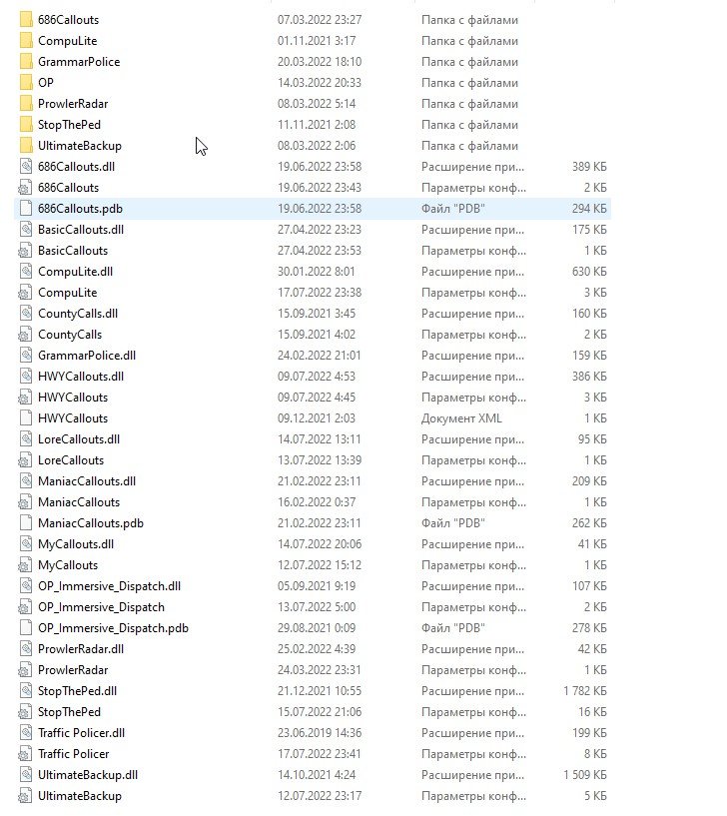Select the HWYCallouts.dll file name
Viewport: 727px width, 816px height.
click(81, 377)
